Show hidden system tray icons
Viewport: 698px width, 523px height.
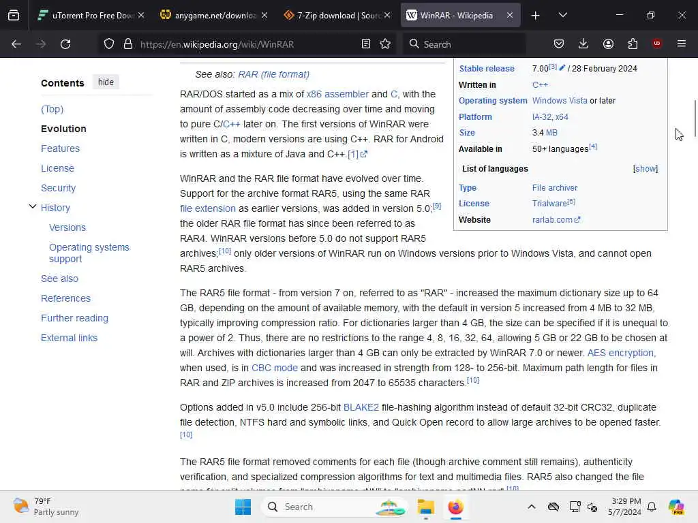532,507
